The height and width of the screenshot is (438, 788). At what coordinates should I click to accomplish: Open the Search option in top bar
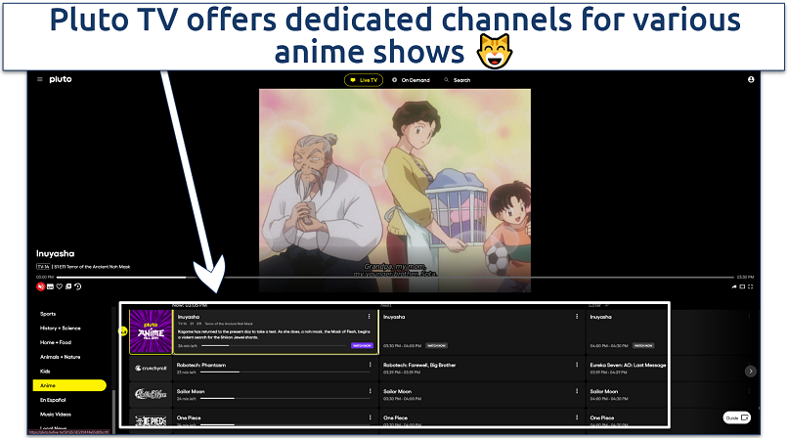pos(457,80)
